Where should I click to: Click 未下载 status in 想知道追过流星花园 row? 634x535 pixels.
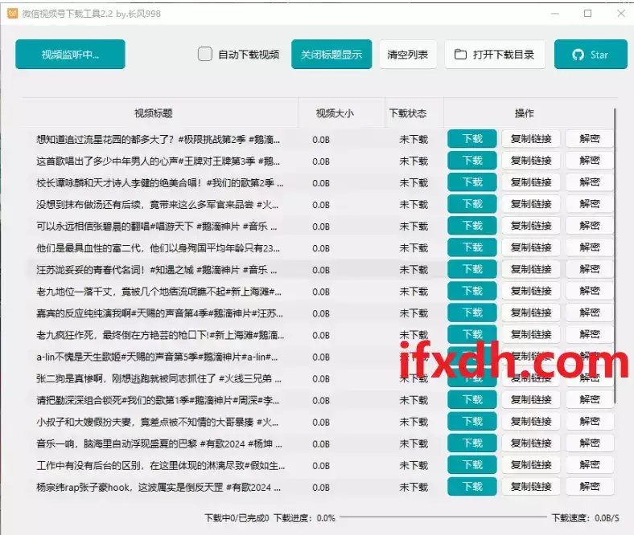(414, 140)
